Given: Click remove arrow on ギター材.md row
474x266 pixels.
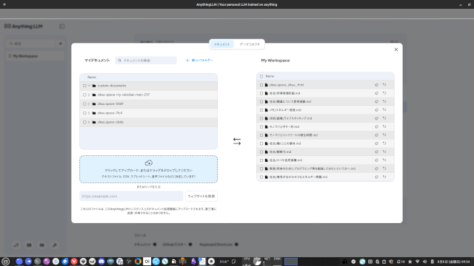Looking at the screenshot, I should click(x=384, y=126).
